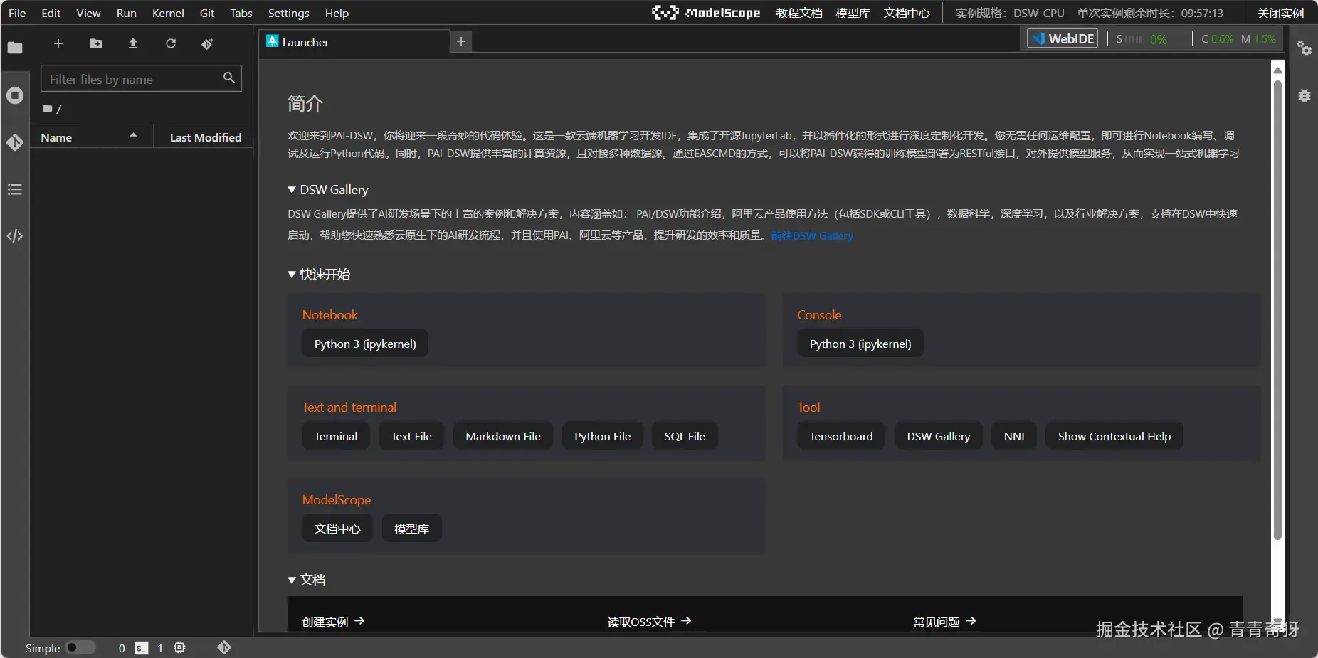The image size is (1318, 658).
Task: Open 教程文档 in the top bar
Action: (x=799, y=13)
